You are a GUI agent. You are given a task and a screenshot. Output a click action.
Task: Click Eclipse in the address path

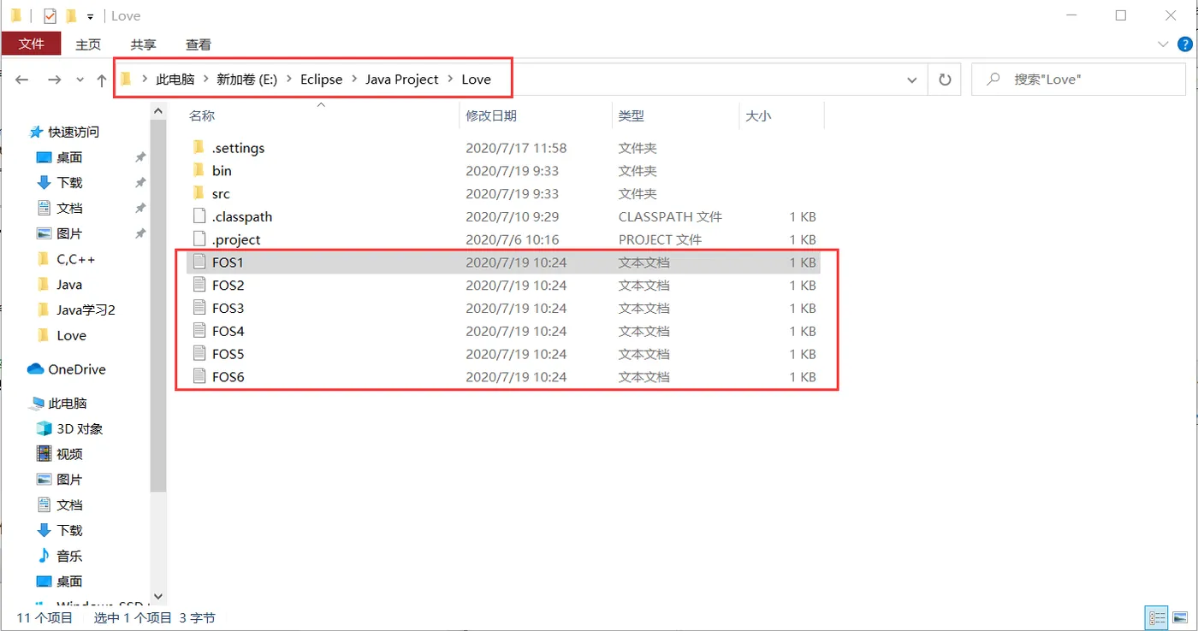click(321, 79)
